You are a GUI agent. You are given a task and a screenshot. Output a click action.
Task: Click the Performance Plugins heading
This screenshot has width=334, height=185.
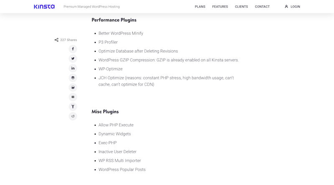tap(114, 20)
